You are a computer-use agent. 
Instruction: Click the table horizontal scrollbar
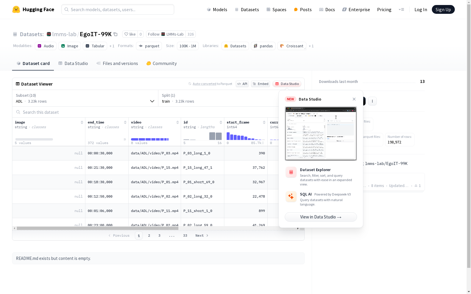(97, 228)
